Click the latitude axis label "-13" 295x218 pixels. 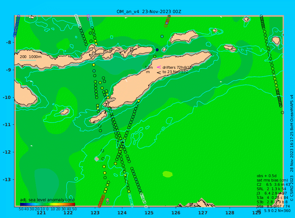tap(7, 179)
